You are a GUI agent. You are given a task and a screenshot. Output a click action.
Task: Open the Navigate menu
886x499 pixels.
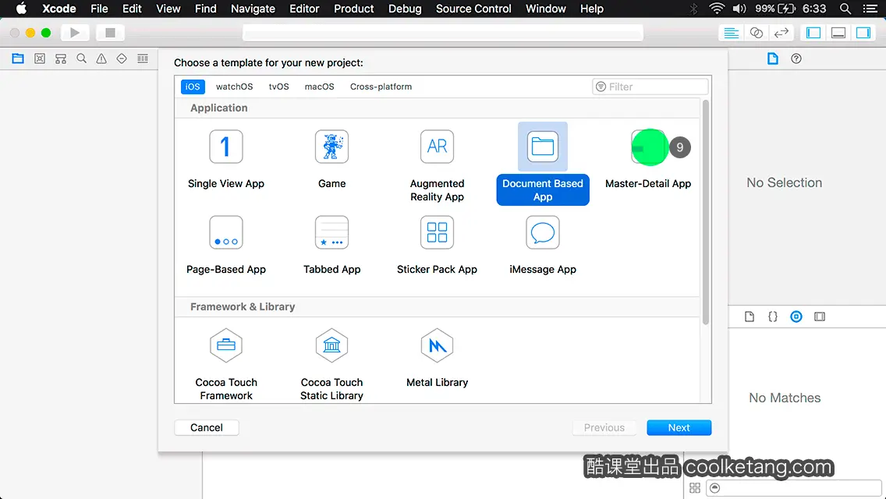tap(253, 9)
